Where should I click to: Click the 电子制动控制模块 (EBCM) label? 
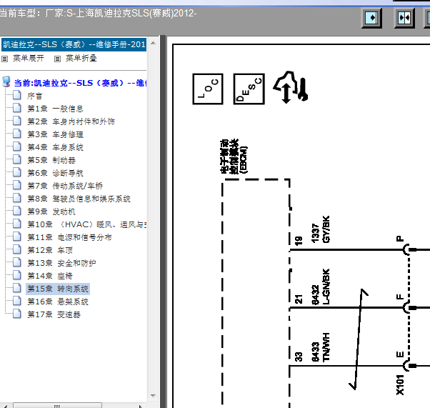[234, 156]
